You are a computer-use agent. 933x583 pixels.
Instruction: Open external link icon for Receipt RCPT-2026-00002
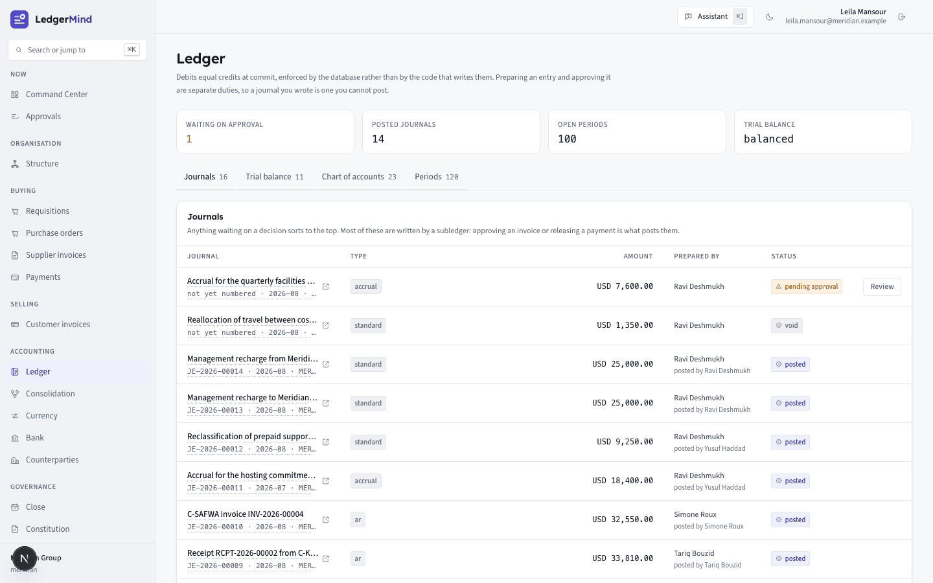pyautogui.click(x=326, y=558)
